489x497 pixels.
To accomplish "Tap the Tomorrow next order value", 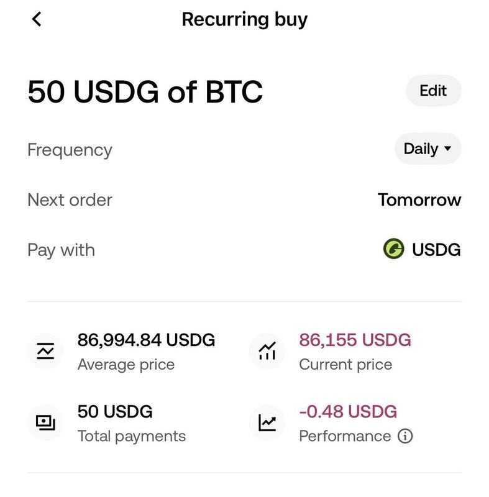I will point(419,200).
